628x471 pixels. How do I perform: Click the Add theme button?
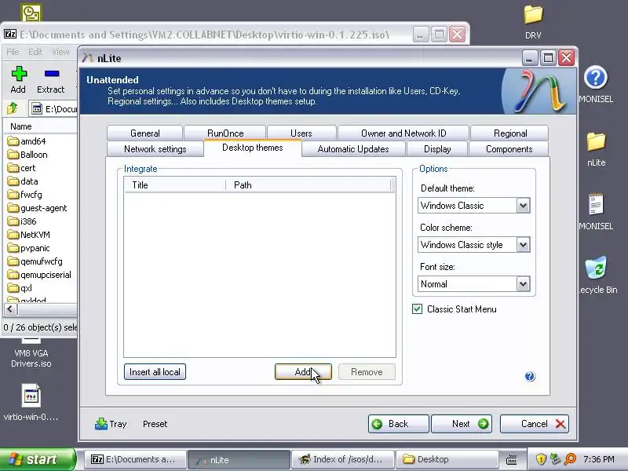pos(303,371)
